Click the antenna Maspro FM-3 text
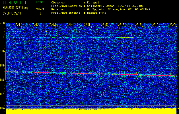Screen dimensions: 179x114 pyautogui.click(x=96, y=13)
